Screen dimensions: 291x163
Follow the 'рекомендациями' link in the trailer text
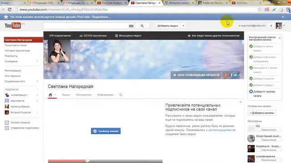click(220, 130)
